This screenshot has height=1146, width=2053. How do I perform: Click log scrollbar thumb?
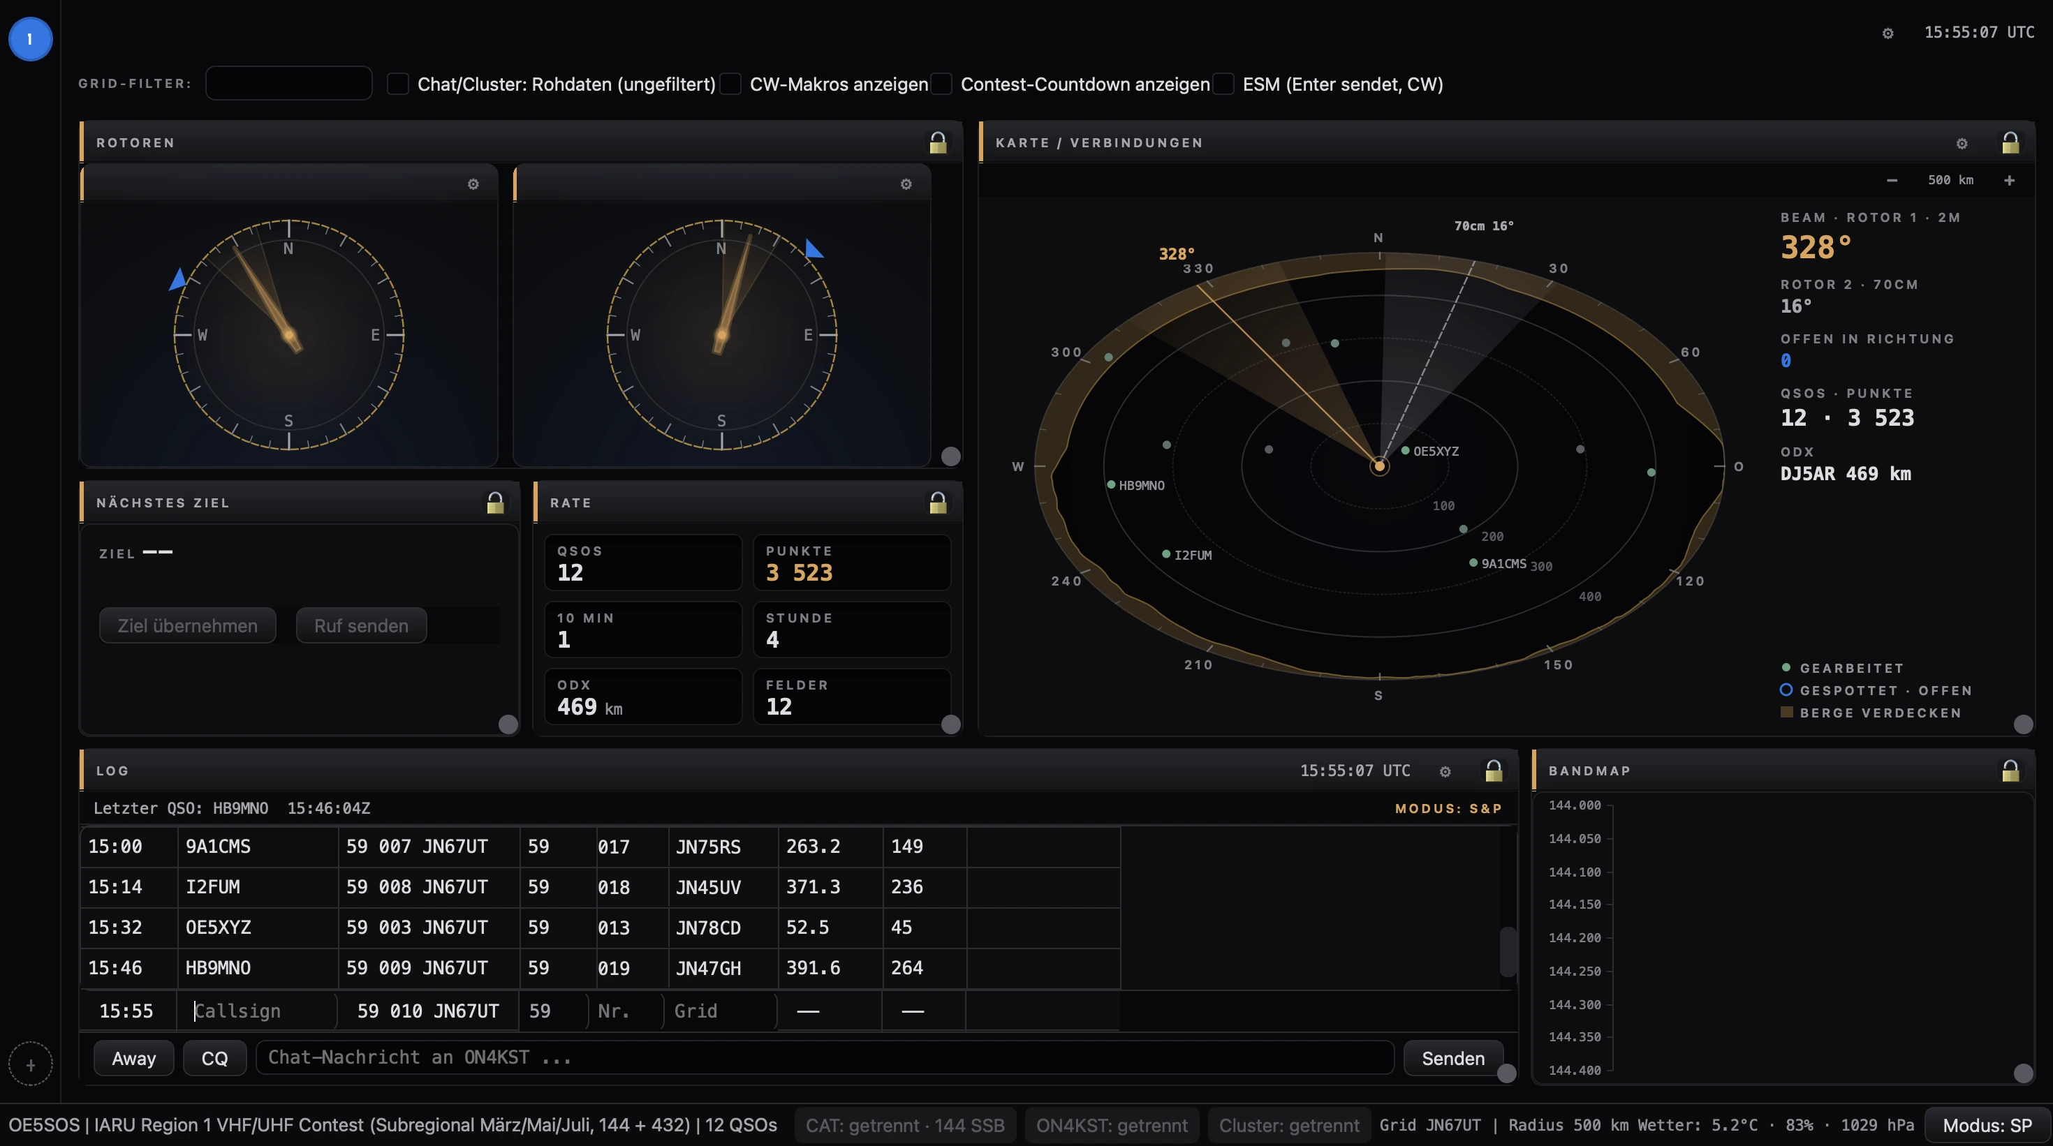click(x=1507, y=952)
